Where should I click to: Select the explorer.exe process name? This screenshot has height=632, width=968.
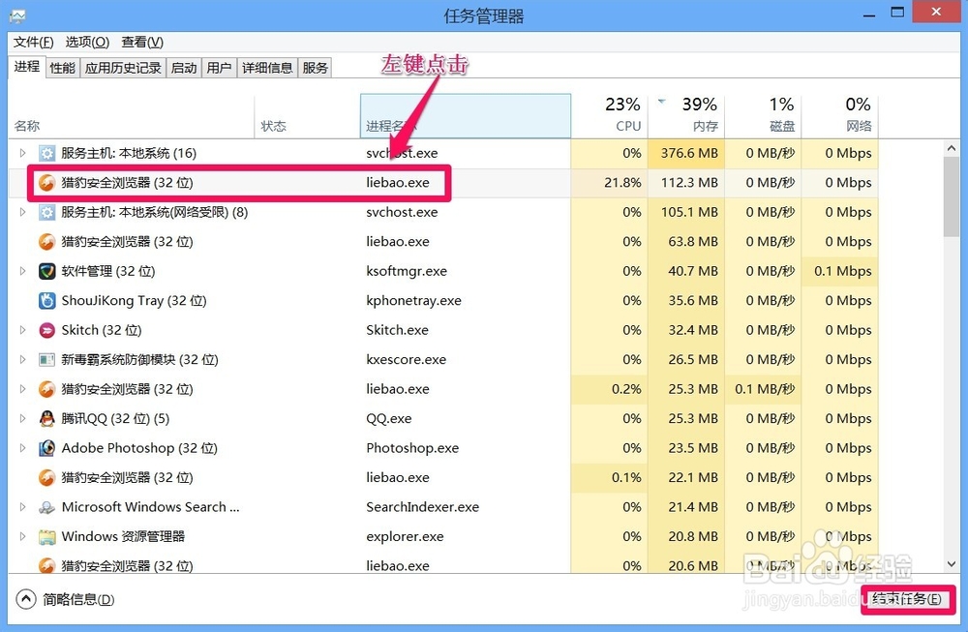405,536
